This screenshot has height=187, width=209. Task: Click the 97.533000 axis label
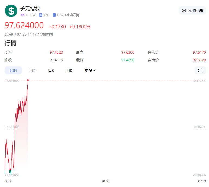point(12,127)
